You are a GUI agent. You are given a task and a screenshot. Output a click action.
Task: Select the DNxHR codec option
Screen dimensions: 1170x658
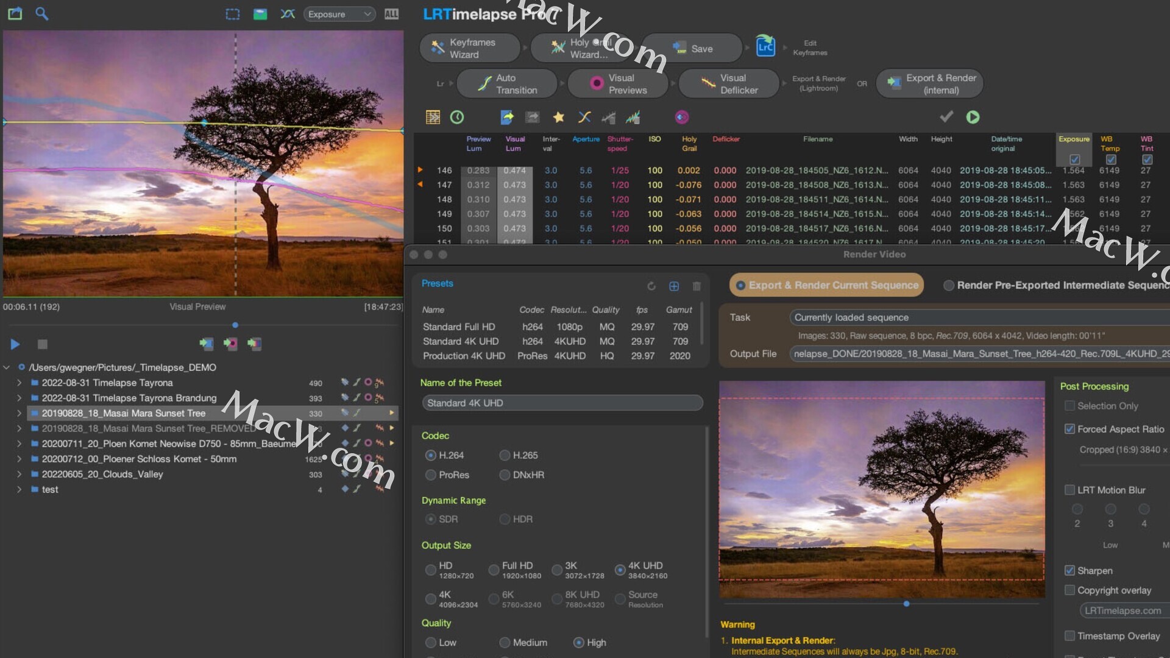(x=505, y=475)
